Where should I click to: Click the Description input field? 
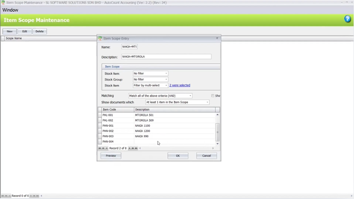pyautogui.click(x=167, y=57)
